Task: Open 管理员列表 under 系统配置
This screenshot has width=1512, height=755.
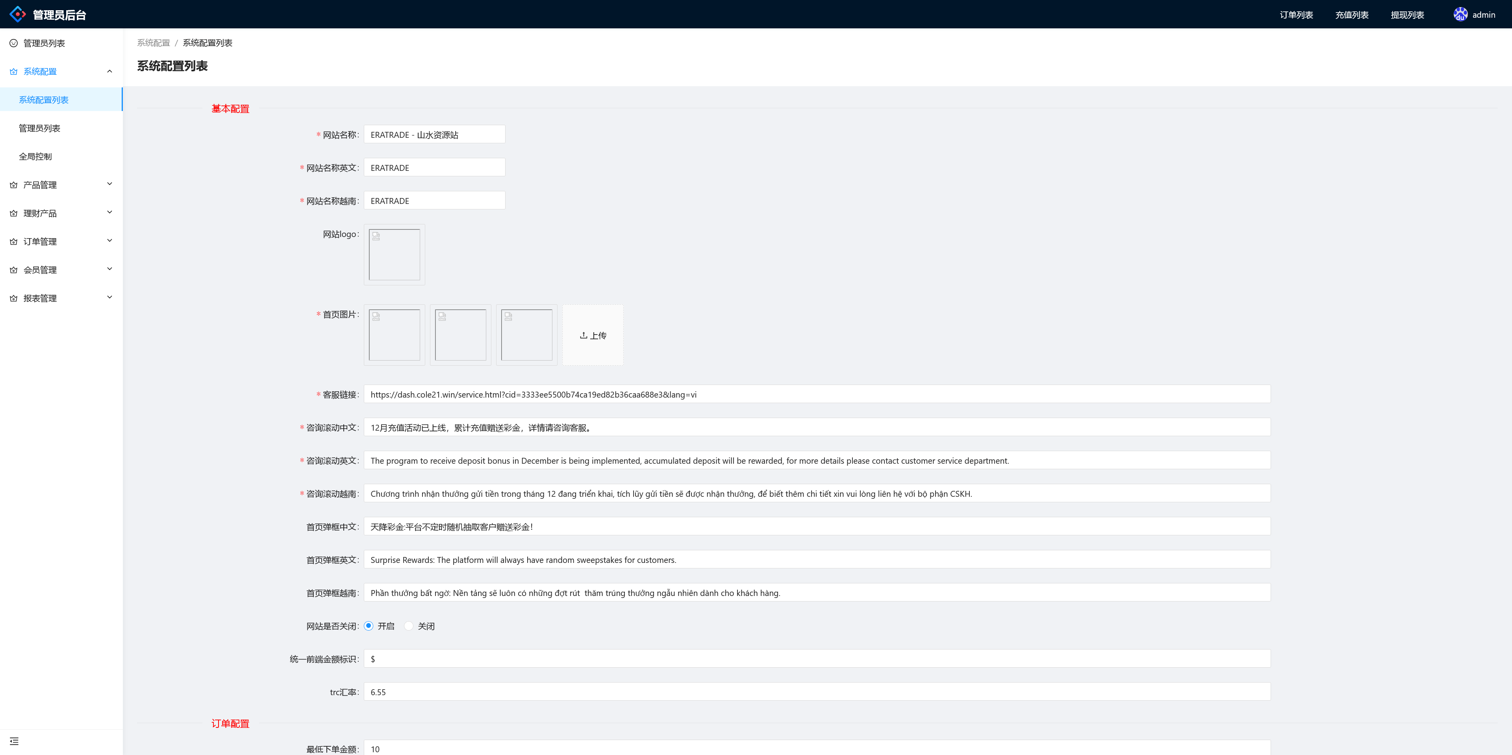Action: [39, 128]
